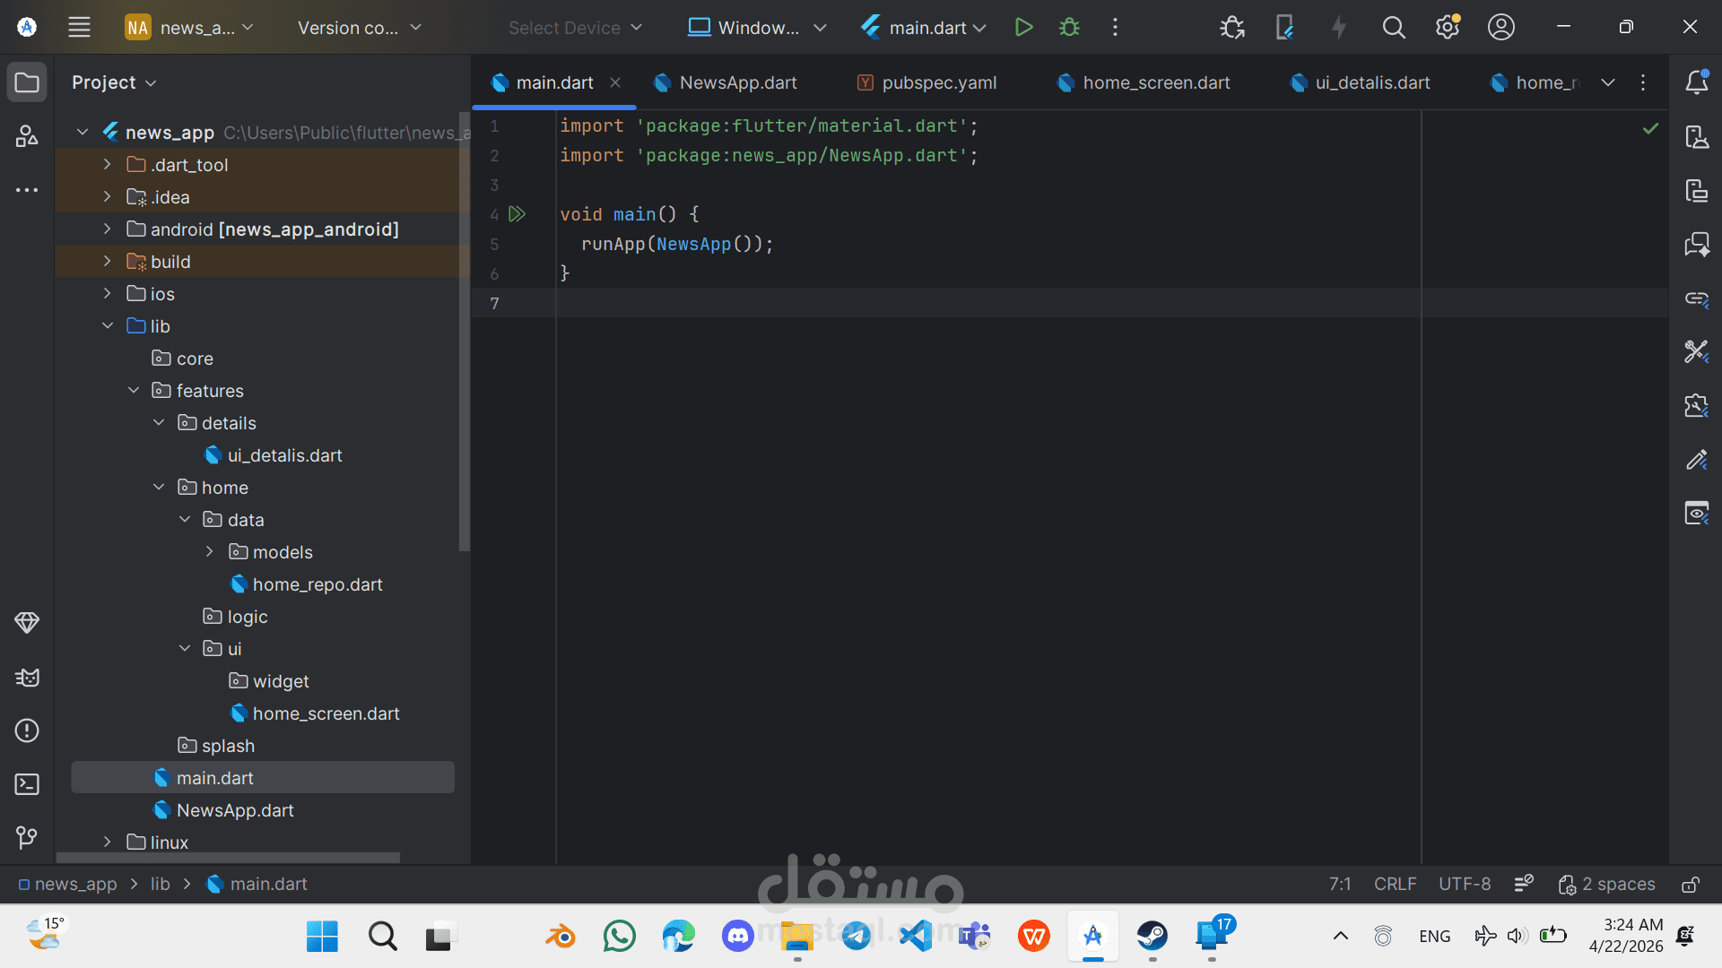Toggle the Project tool window folder icon
This screenshot has height=968, width=1722.
(x=27, y=82)
